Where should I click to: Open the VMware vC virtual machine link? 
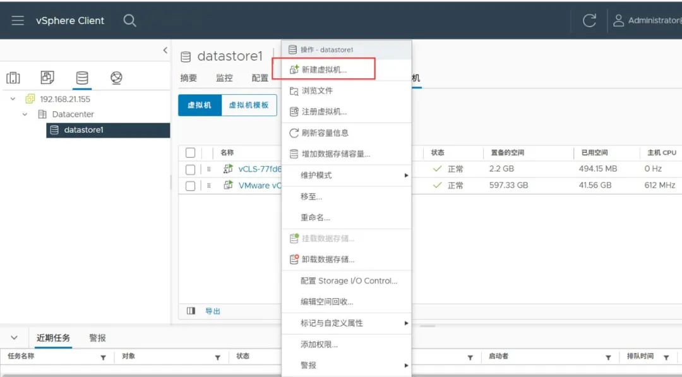(260, 186)
